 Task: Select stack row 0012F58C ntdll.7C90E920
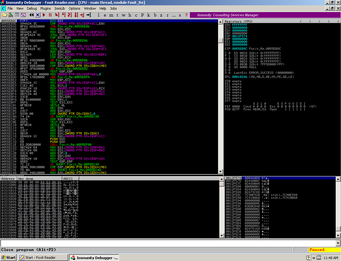(280, 195)
